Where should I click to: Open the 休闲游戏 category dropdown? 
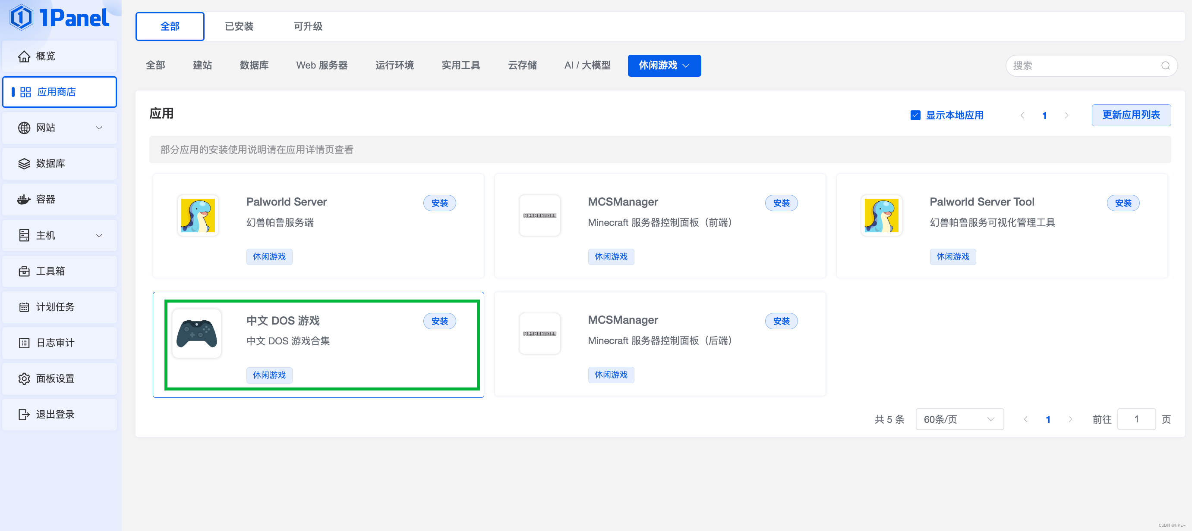click(x=664, y=66)
